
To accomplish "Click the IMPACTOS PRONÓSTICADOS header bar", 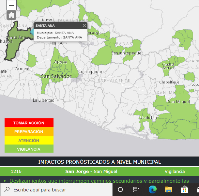I will coord(99,162).
